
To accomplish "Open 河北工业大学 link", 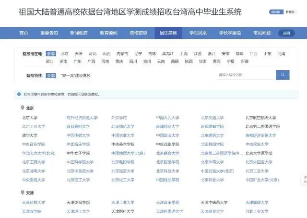I will click(x=257, y=211).
